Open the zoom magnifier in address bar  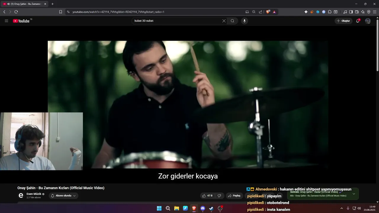click(254, 12)
